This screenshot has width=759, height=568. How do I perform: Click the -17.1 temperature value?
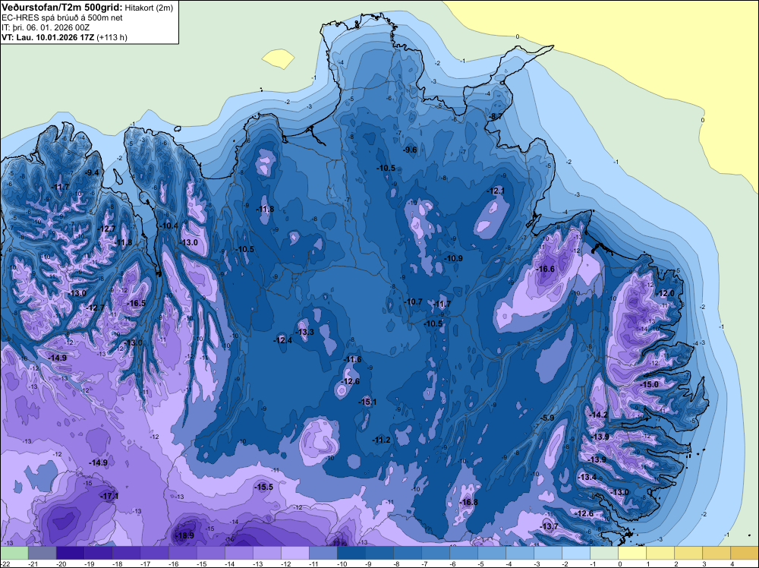[109, 496]
